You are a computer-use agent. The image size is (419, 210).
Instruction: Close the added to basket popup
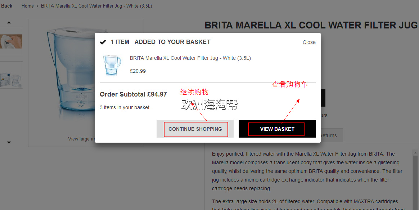pyautogui.click(x=309, y=42)
